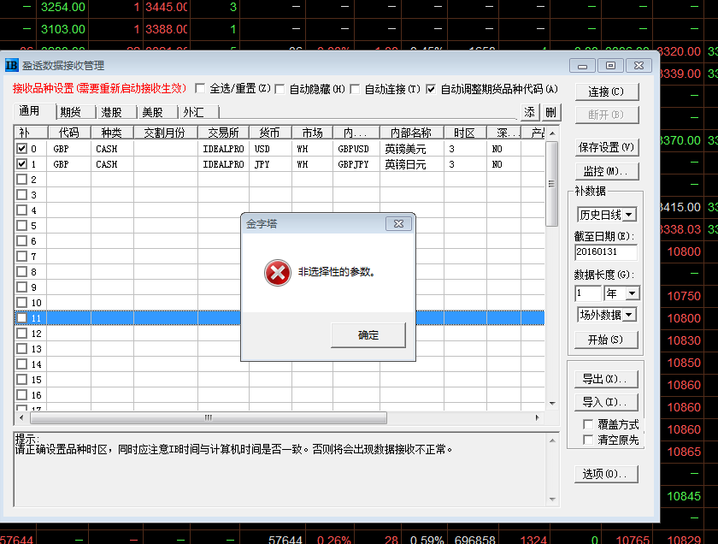Click 696858 in background quote window
The image size is (718, 544).
point(475,540)
